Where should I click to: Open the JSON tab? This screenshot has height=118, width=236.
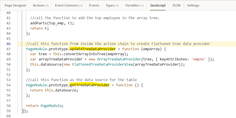tap(176, 6)
